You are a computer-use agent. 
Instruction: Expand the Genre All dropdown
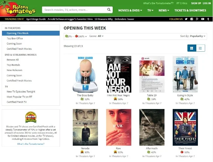[x=96, y=36]
